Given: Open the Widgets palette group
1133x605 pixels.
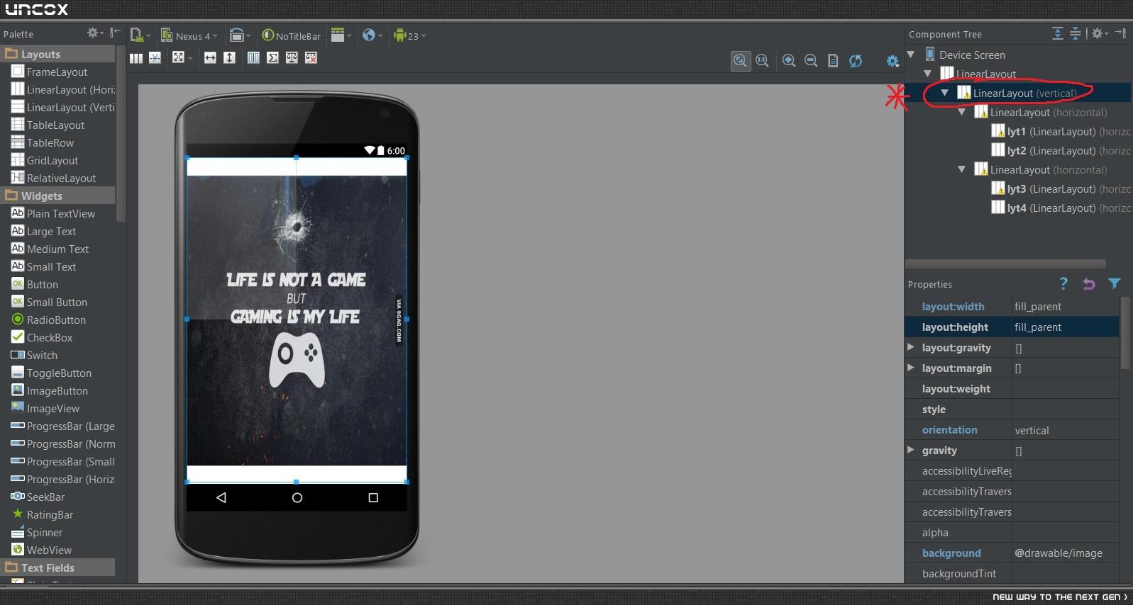Looking at the screenshot, I should [x=57, y=196].
